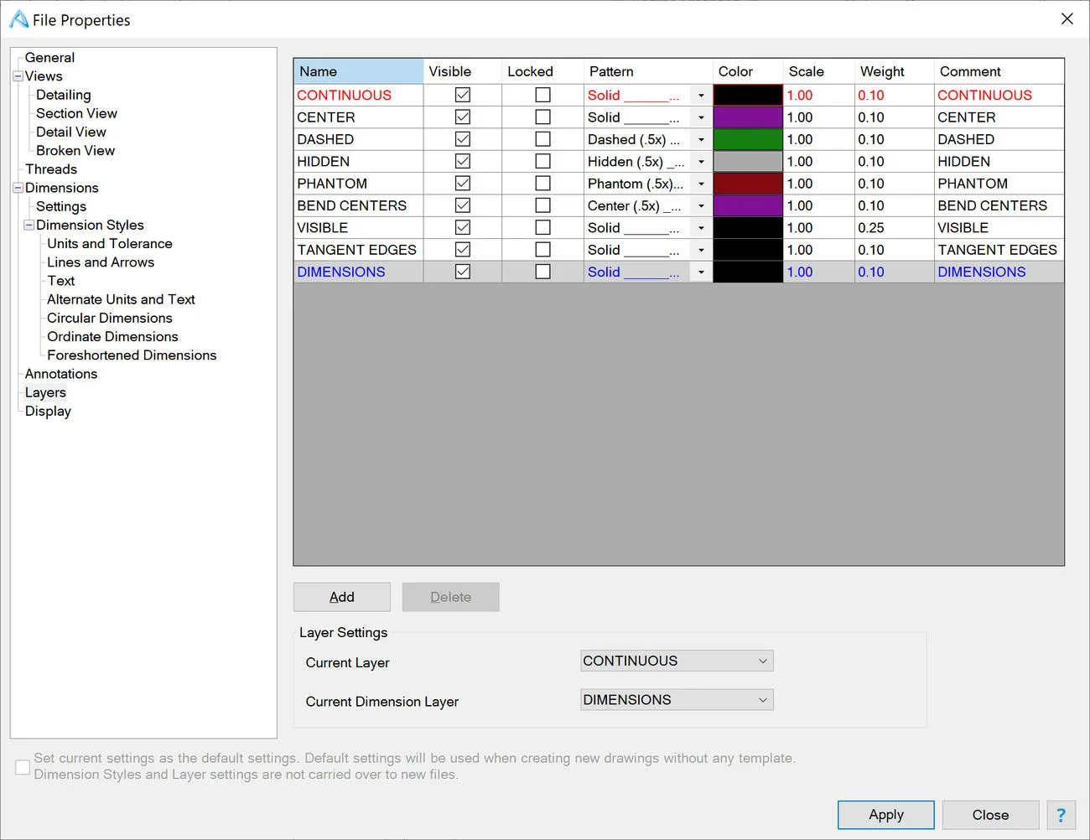Collapse the Dimensions tree node

pyautogui.click(x=18, y=188)
